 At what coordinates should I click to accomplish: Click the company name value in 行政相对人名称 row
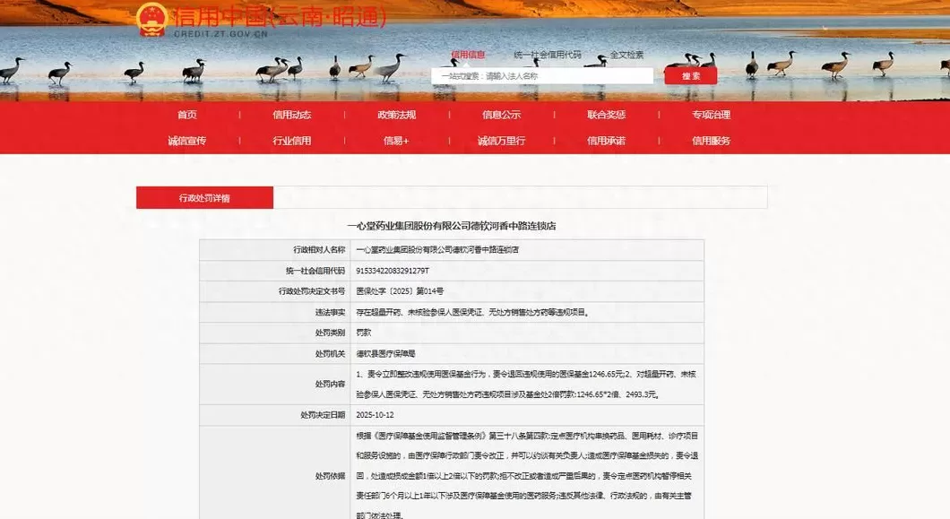click(437, 250)
